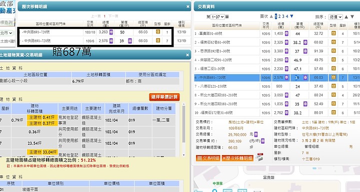The width and height of the screenshot is (360, 192).
Task: Click the 上一頁 link in transfer history
Action: pos(95,16)
